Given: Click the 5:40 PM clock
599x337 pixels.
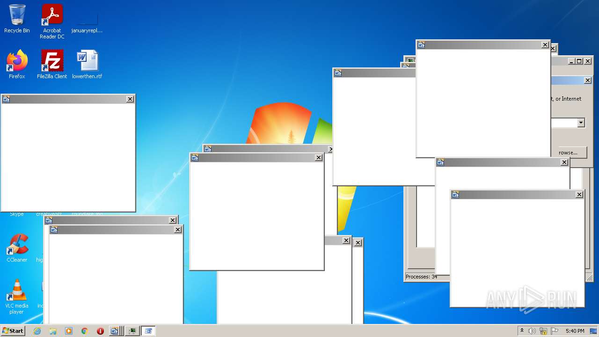Looking at the screenshot, I should tap(575, 331).
